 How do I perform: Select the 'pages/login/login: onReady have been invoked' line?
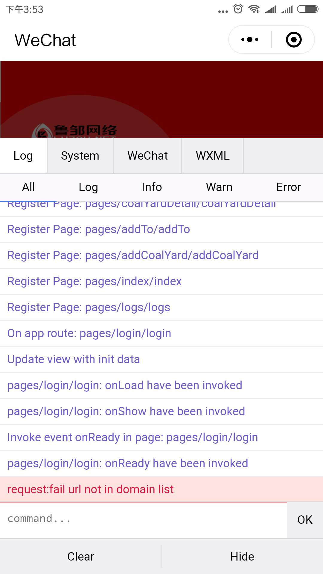click(161, 463)
